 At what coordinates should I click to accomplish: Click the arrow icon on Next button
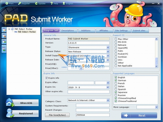click(x=126, y=115)
